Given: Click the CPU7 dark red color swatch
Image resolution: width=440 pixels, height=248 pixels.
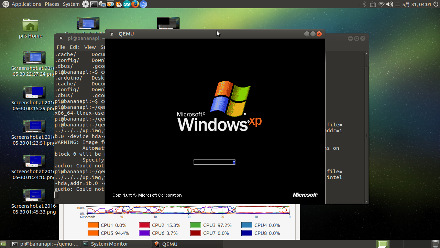Looking at the screenshot, I should point(196,233).
